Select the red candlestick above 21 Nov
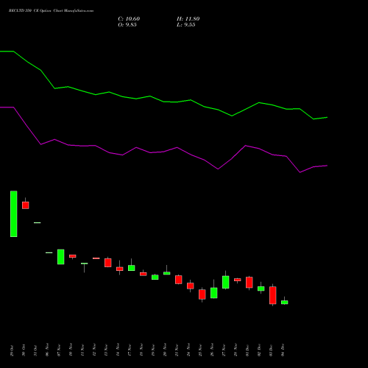 click(x=179, y=280)
